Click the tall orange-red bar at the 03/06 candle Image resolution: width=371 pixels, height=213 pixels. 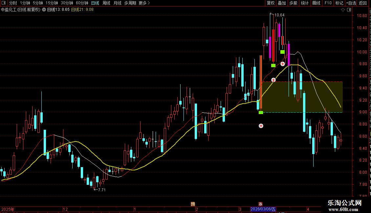(x=261, y=82)
